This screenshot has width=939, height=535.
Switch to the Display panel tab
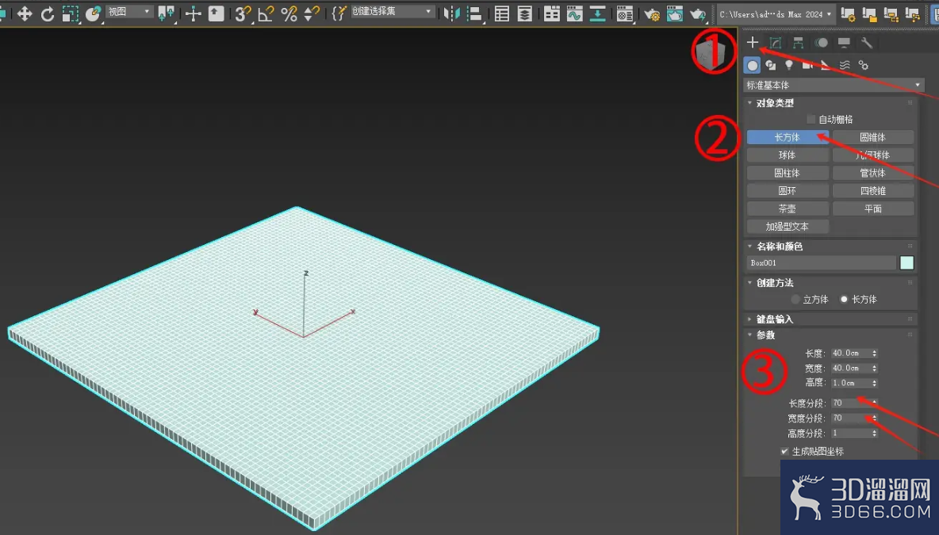pyautogui.click(x=844, y=43)
